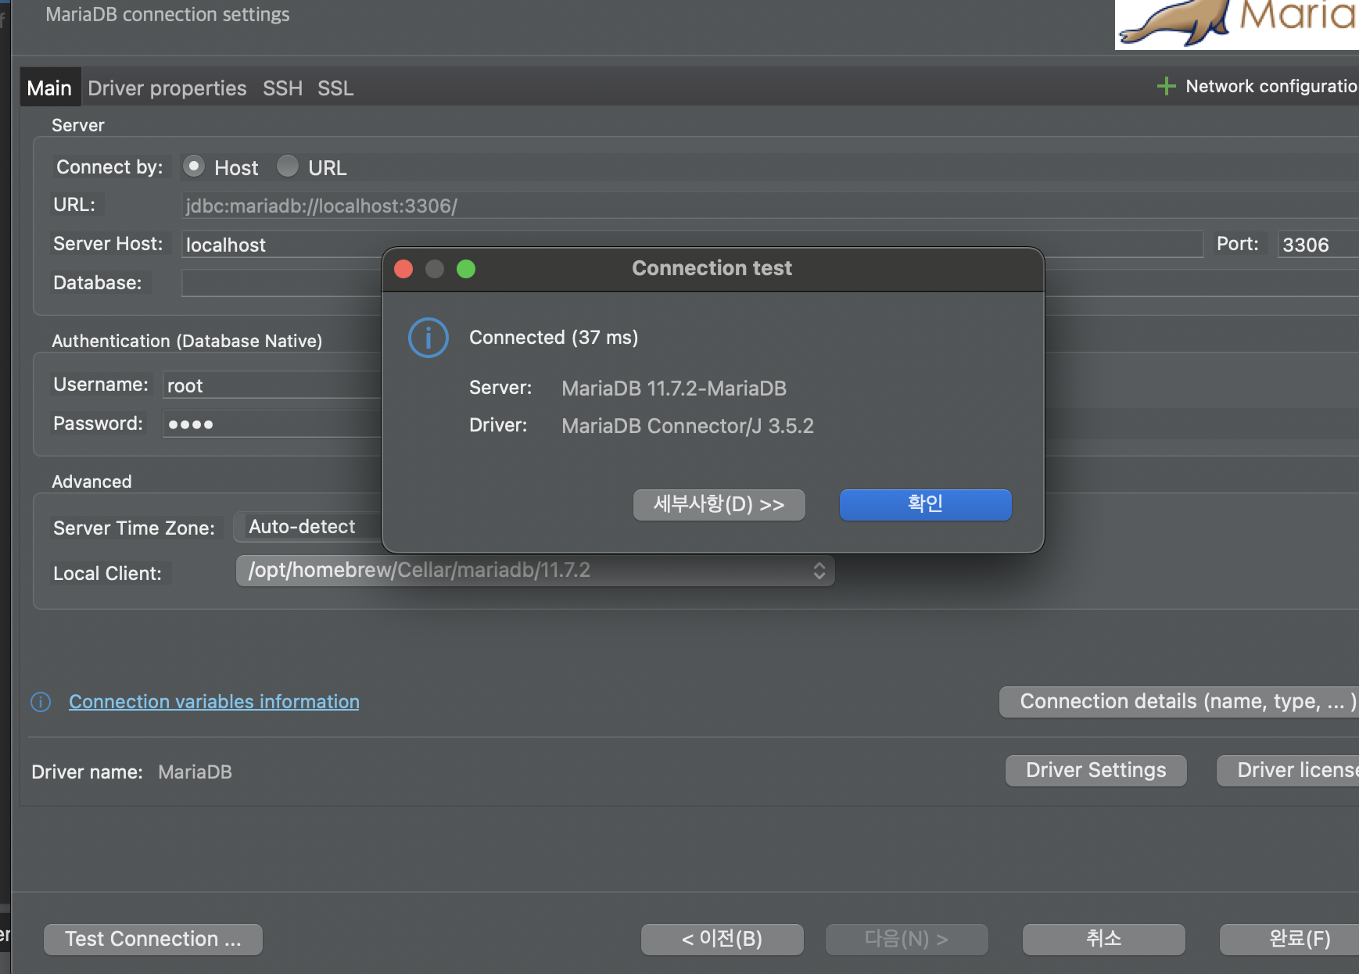The width and height of the screenshot is (1359, 974).
Task: Click the 'MariaDB Connector/J 3.5.2' driver text
Action: click(x=688, y=426)
